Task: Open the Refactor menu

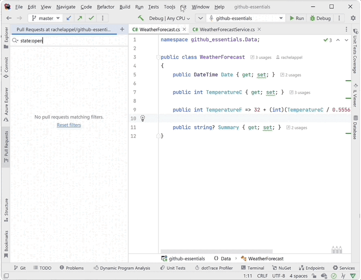Action: click(x=105, y=7)
